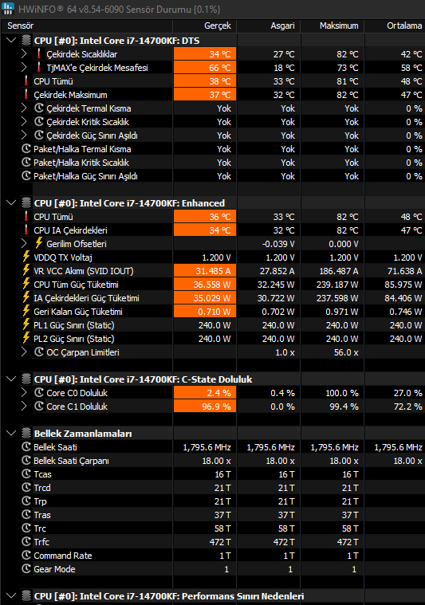Click clock icon of Command Rate row

tap(26, 556)
